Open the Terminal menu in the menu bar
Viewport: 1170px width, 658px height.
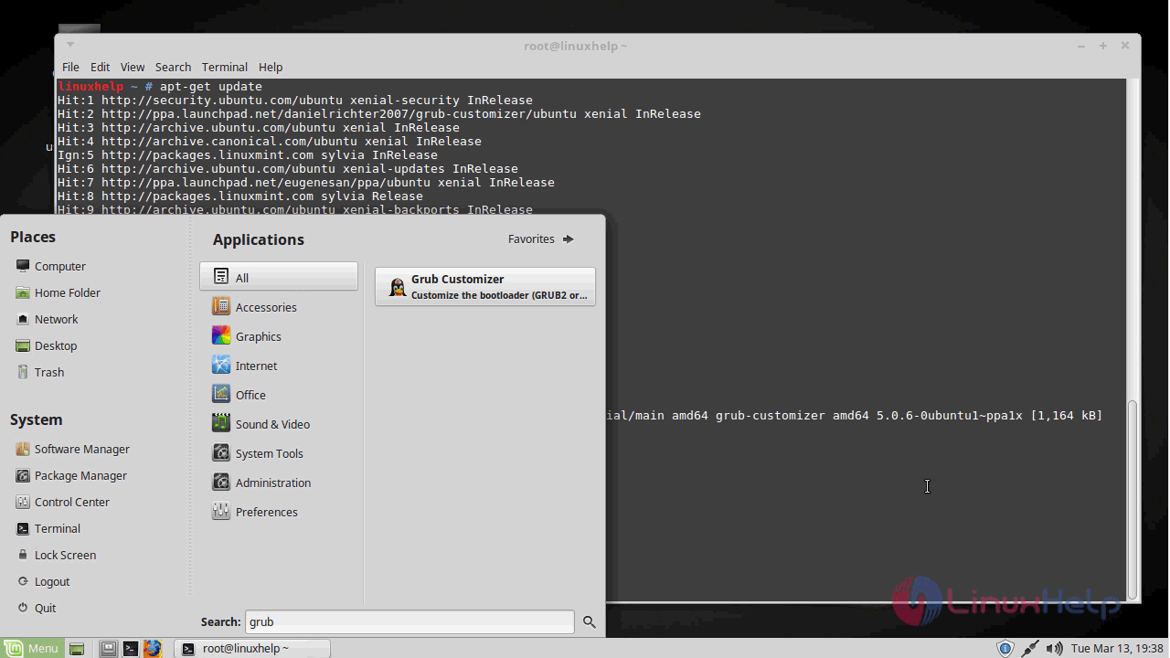[x=224, y=67]
